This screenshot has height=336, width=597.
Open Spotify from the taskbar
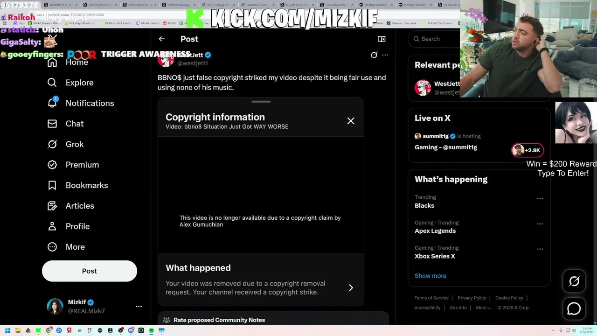point(151,330)
